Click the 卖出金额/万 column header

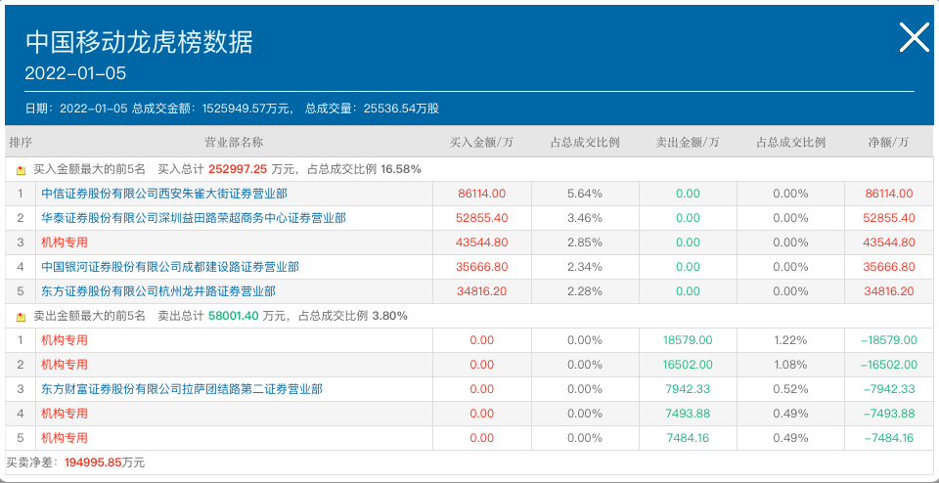pos(688,143)
